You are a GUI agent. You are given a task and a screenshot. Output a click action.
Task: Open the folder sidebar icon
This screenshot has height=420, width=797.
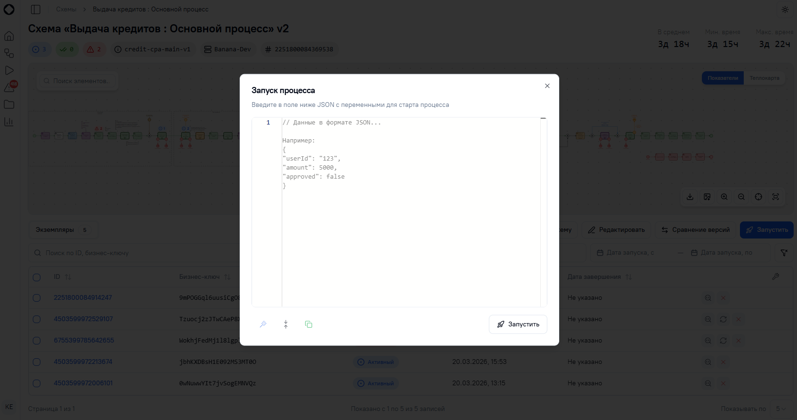tap(9, 105)
